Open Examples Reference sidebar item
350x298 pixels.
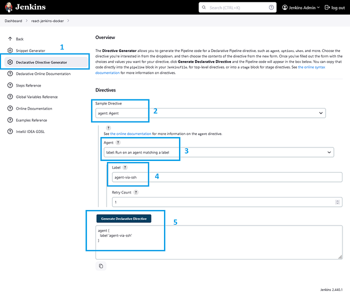pos(31,120)
